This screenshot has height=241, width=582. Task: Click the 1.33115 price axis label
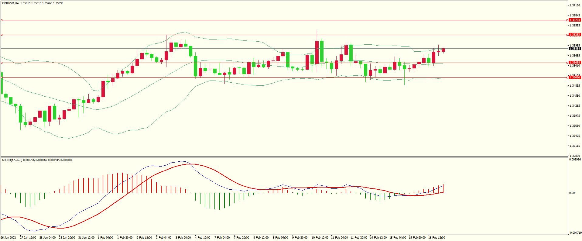(575, 146)
